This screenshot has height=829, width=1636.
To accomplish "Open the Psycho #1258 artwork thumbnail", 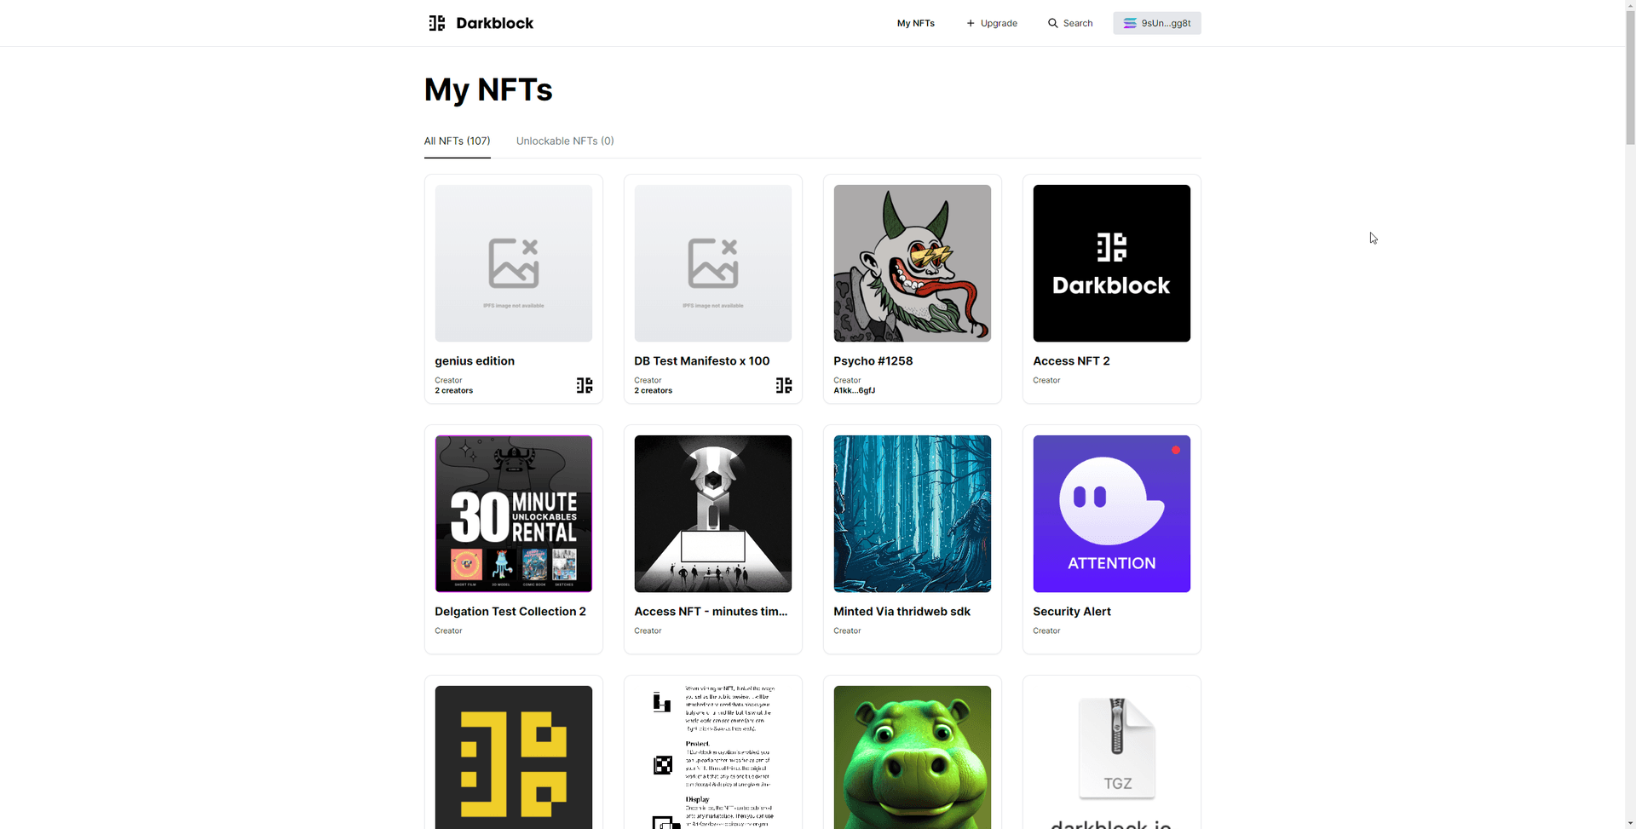I will click(912, 263).
